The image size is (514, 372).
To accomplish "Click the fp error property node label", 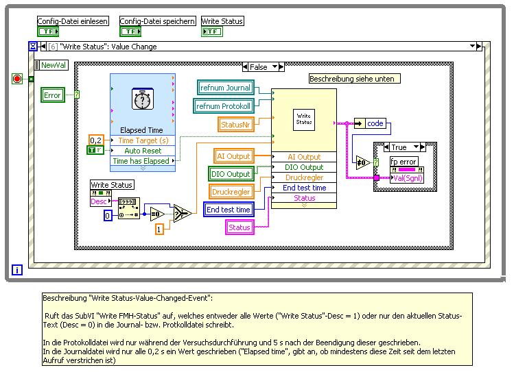I will [404, 162].
